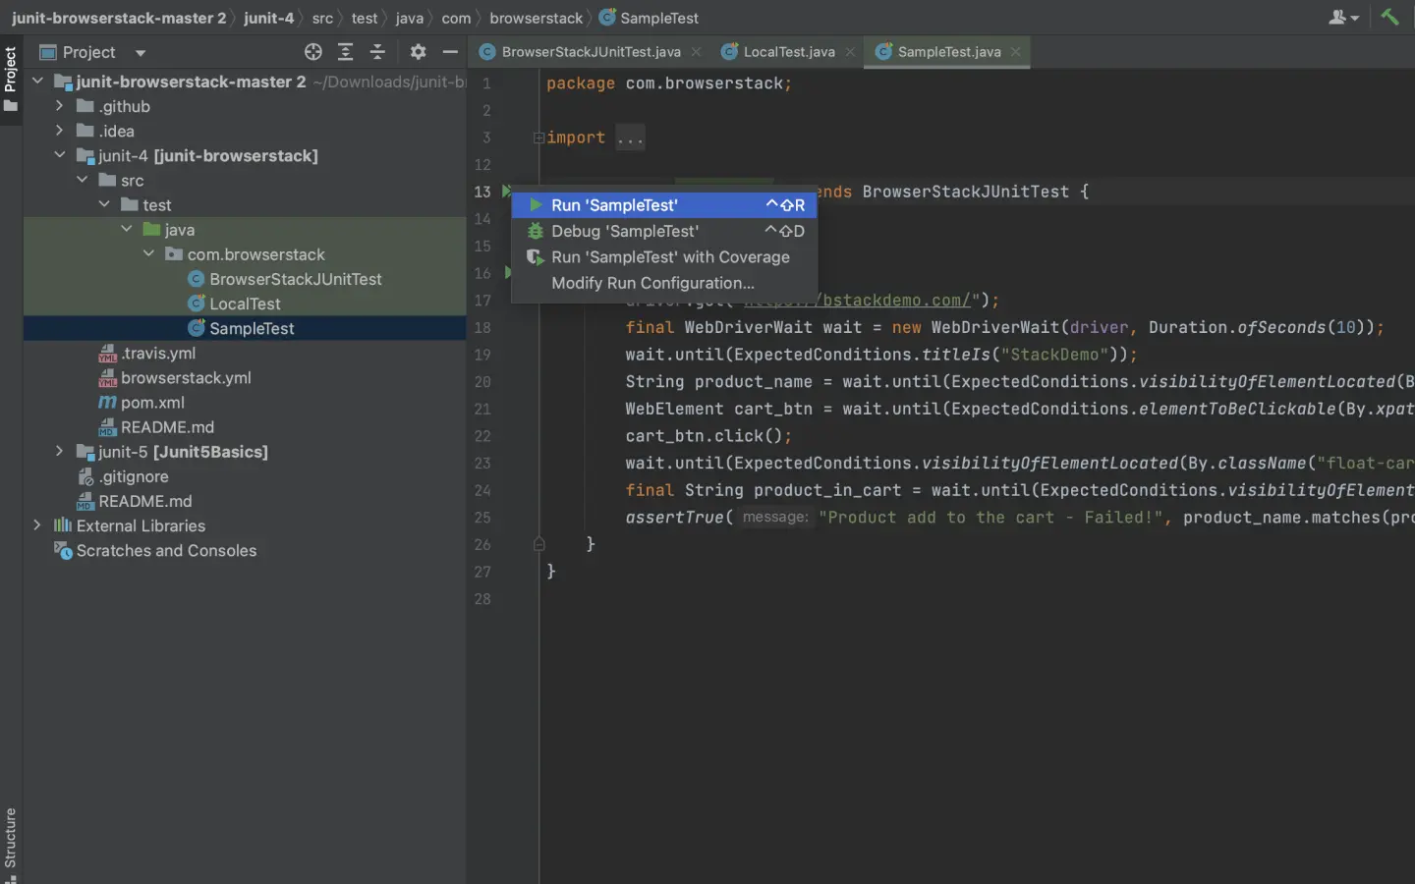Close the LocalTest.java tab
This screenshot has height=884, width=1415.
coord(850,52)
